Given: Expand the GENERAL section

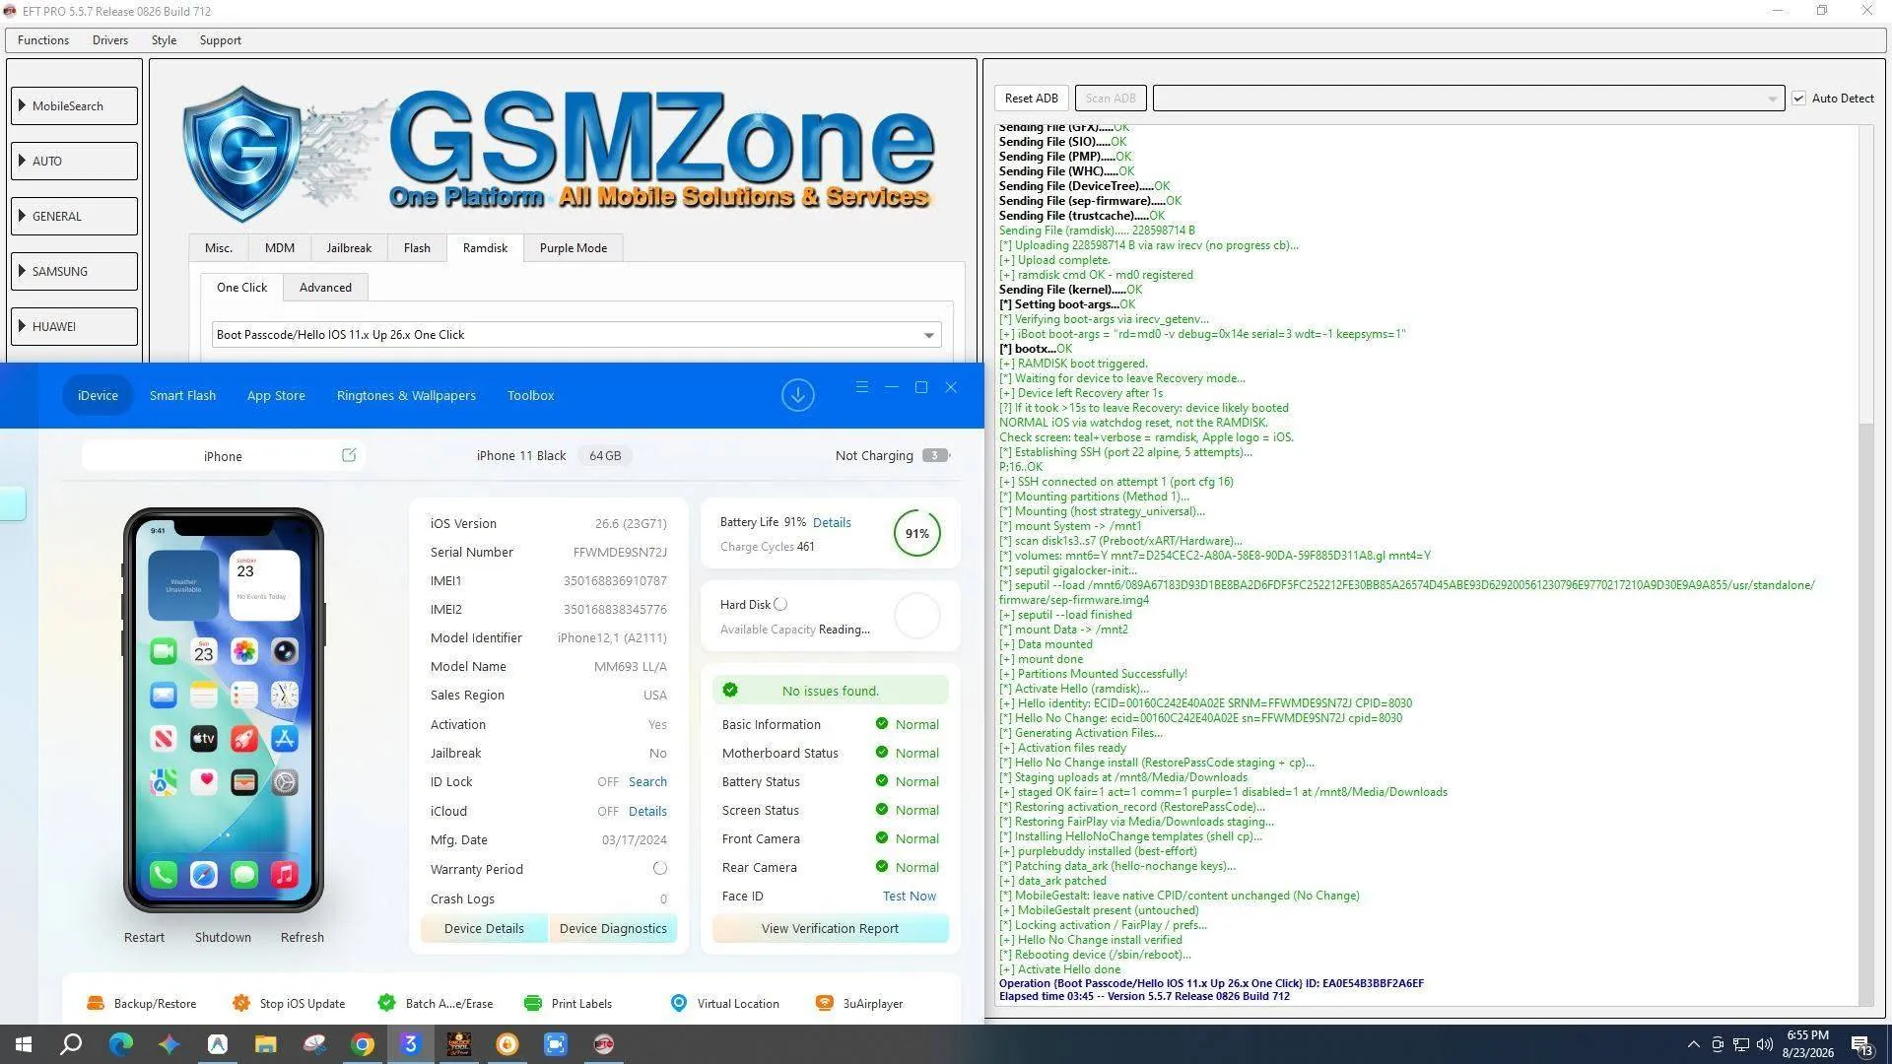Looking at the screenshot, I should 74,216.
